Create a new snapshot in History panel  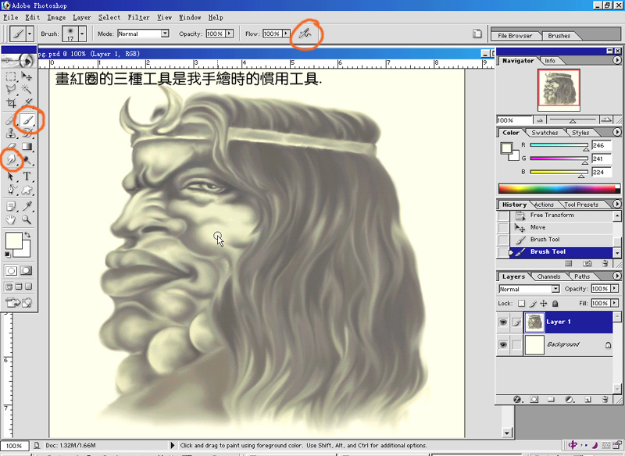587,264
